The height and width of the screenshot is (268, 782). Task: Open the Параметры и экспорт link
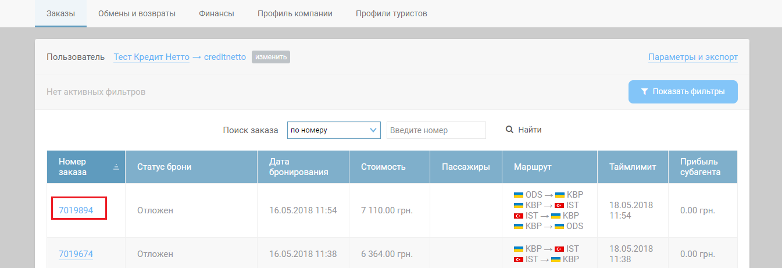(692, 57)
